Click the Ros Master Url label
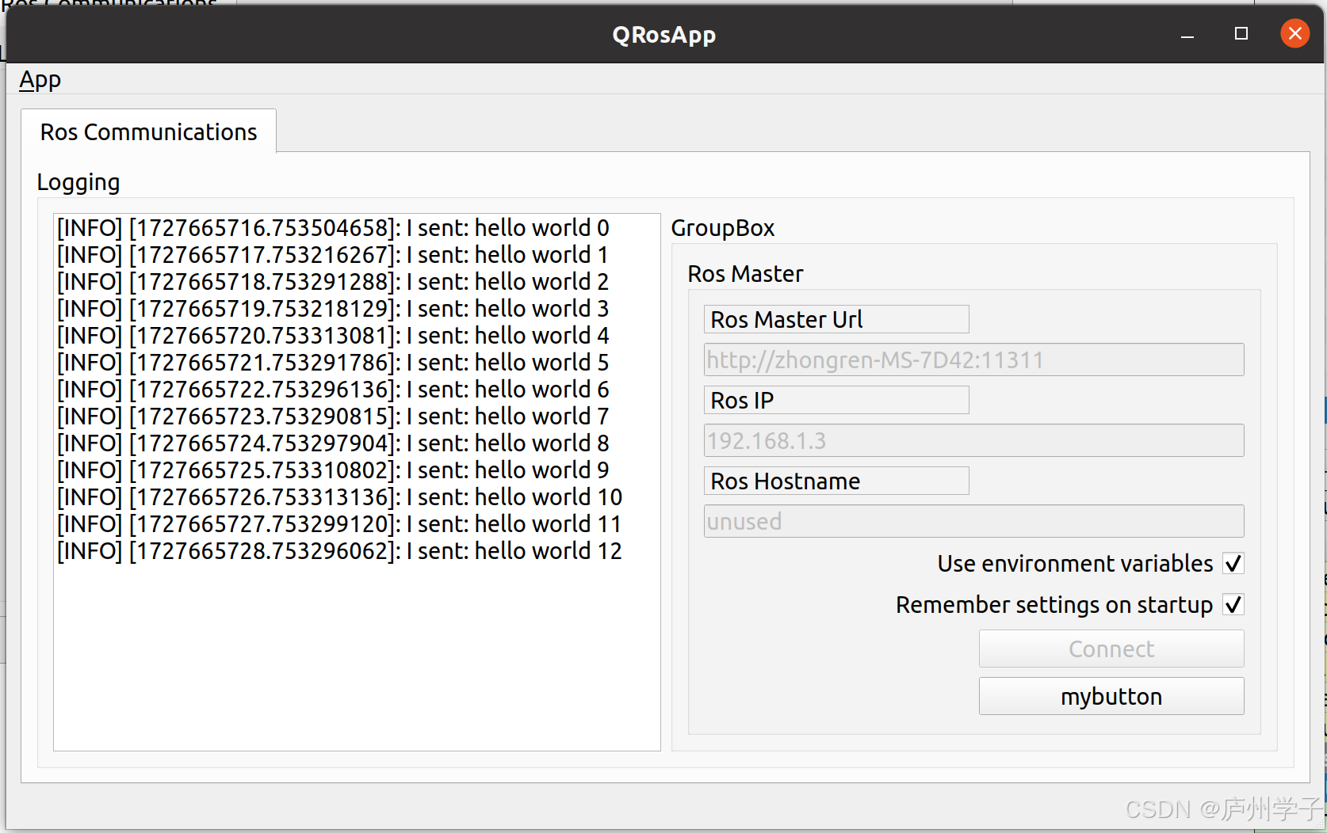 coord(836,319)
